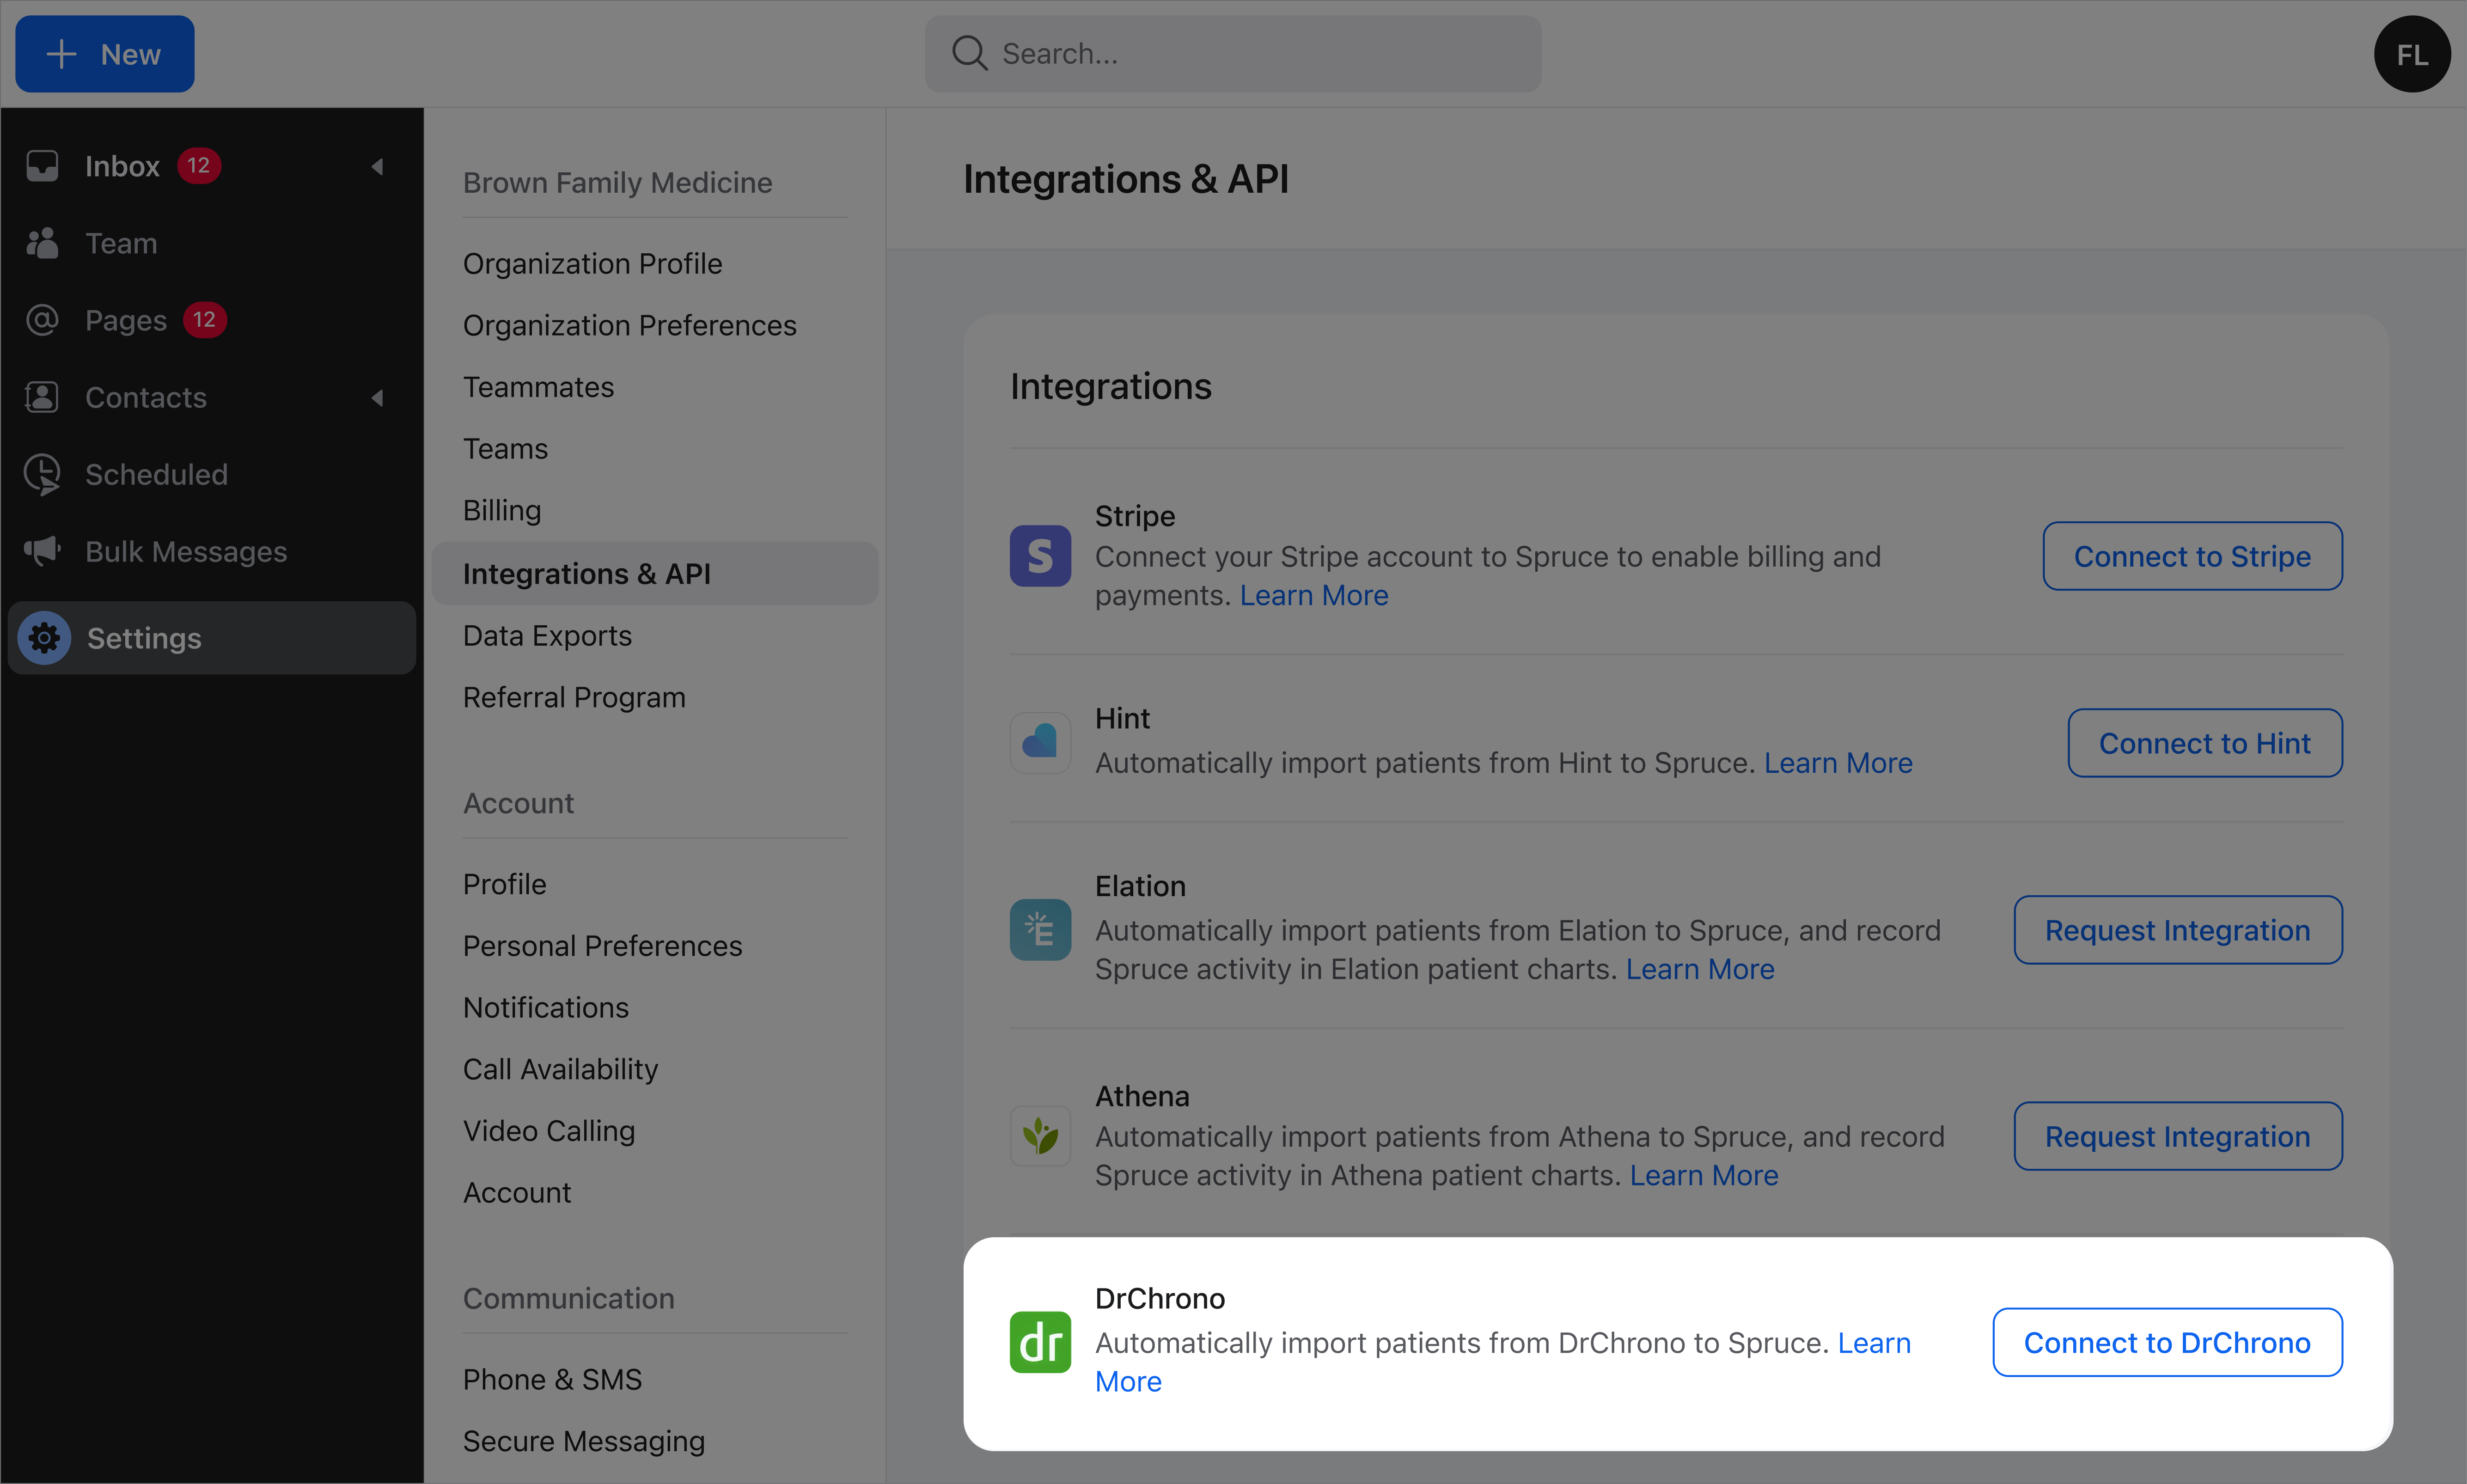Click the Hint logo icon

1040,743
